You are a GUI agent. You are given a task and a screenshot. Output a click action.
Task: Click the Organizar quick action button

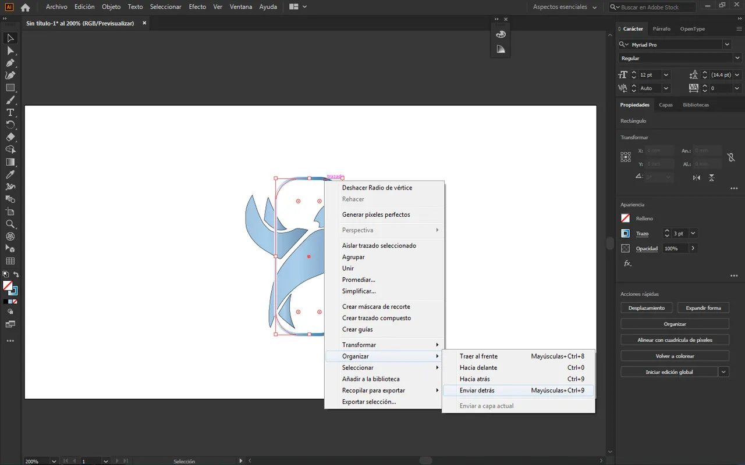click(675, 324)
